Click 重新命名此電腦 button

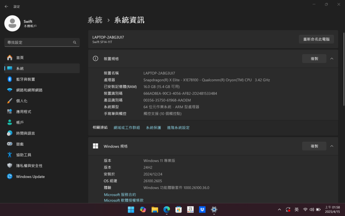click(316, 39)
